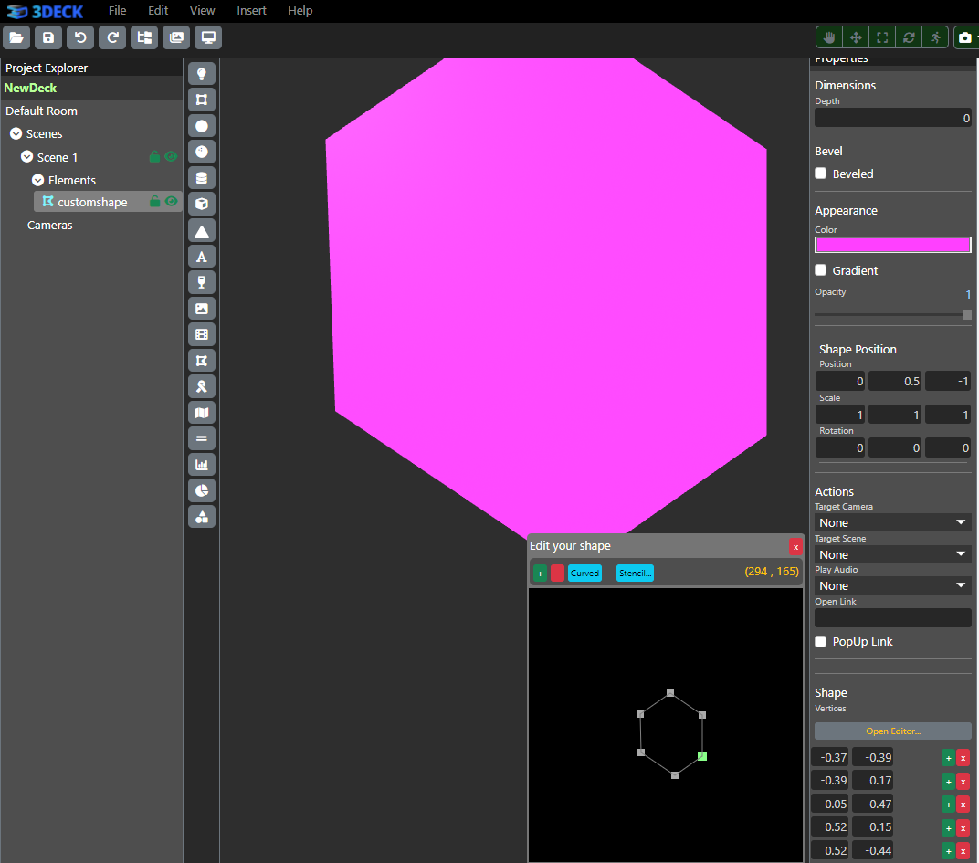The width and height of the screenshot is (979, 863).
Task: Insert a light bulb element
Action: (x=202, y=74)
